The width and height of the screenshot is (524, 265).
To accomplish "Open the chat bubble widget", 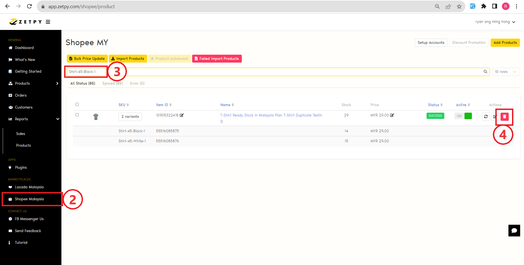I will click(x=514, y=231).
